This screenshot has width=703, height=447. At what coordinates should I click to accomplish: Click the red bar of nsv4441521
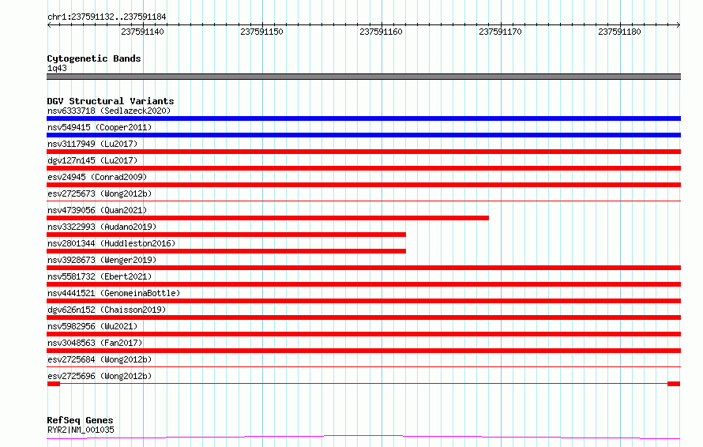pyautogui.click(x=363, y=301)
